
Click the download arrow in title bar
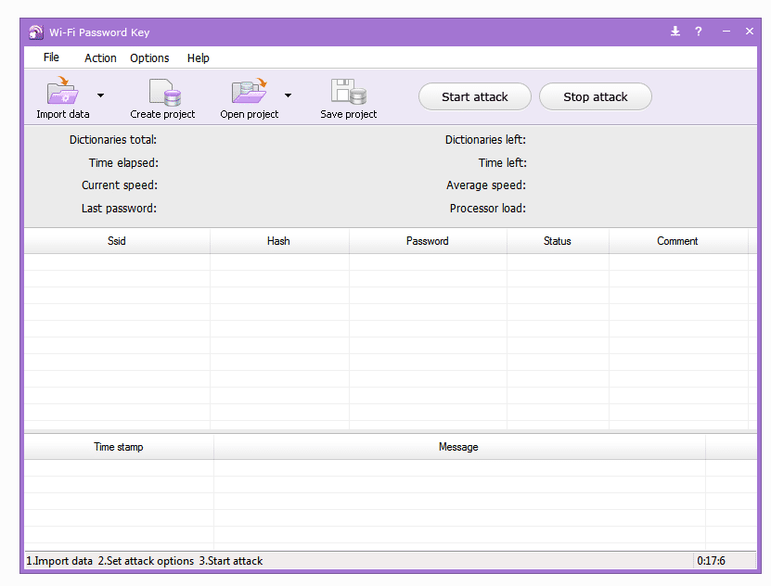(x=675, y=32)
